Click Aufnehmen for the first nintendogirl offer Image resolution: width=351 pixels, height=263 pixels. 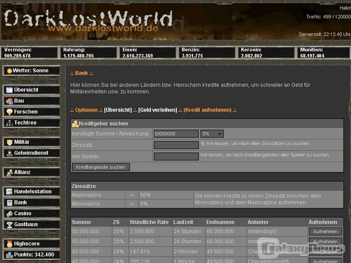pos(325,231)
